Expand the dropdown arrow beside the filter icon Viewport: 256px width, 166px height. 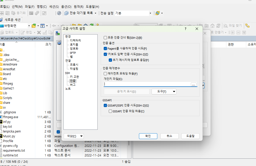47,26
